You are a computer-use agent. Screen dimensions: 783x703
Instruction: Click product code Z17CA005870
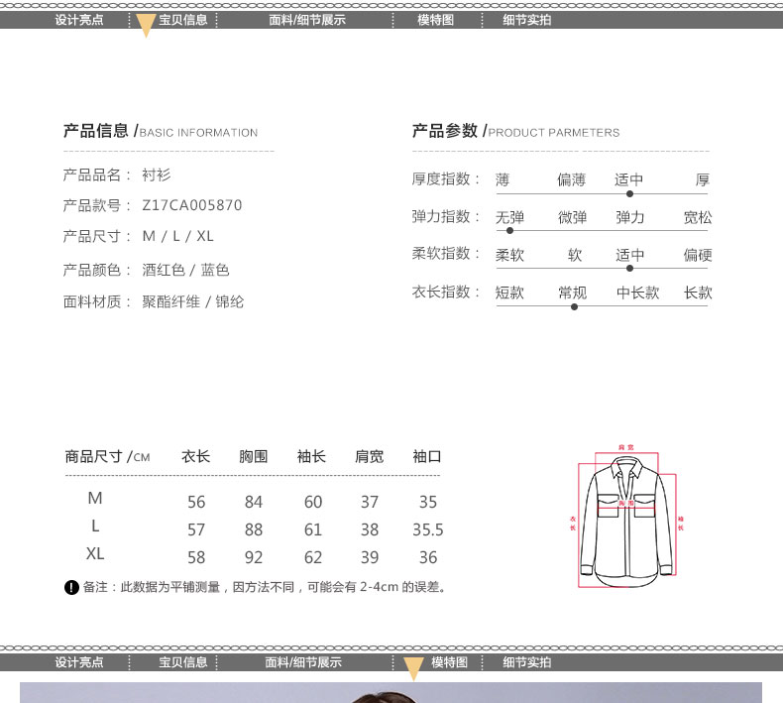pyautogui.click(x=192, y=206)
